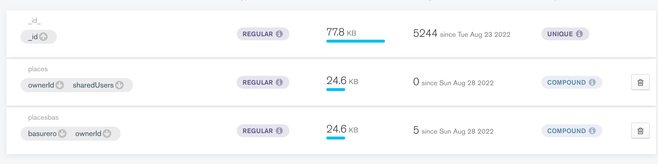This screenshot has height=164, width=658.
Task: Delete the places index with trash icon
Action: coord(640,83)
